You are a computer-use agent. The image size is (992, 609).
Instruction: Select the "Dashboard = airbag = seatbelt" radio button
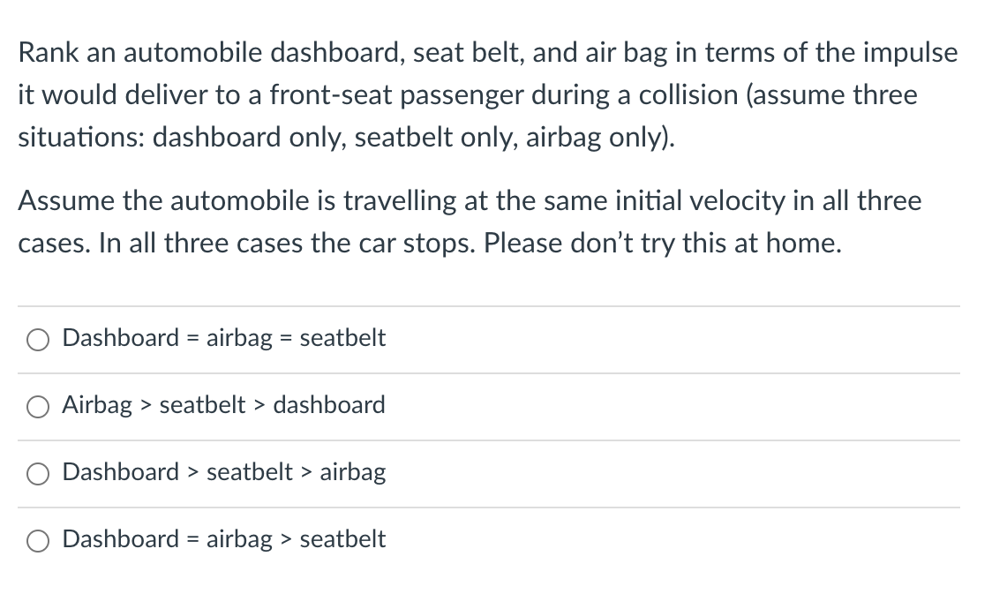[x=38, y=340]
